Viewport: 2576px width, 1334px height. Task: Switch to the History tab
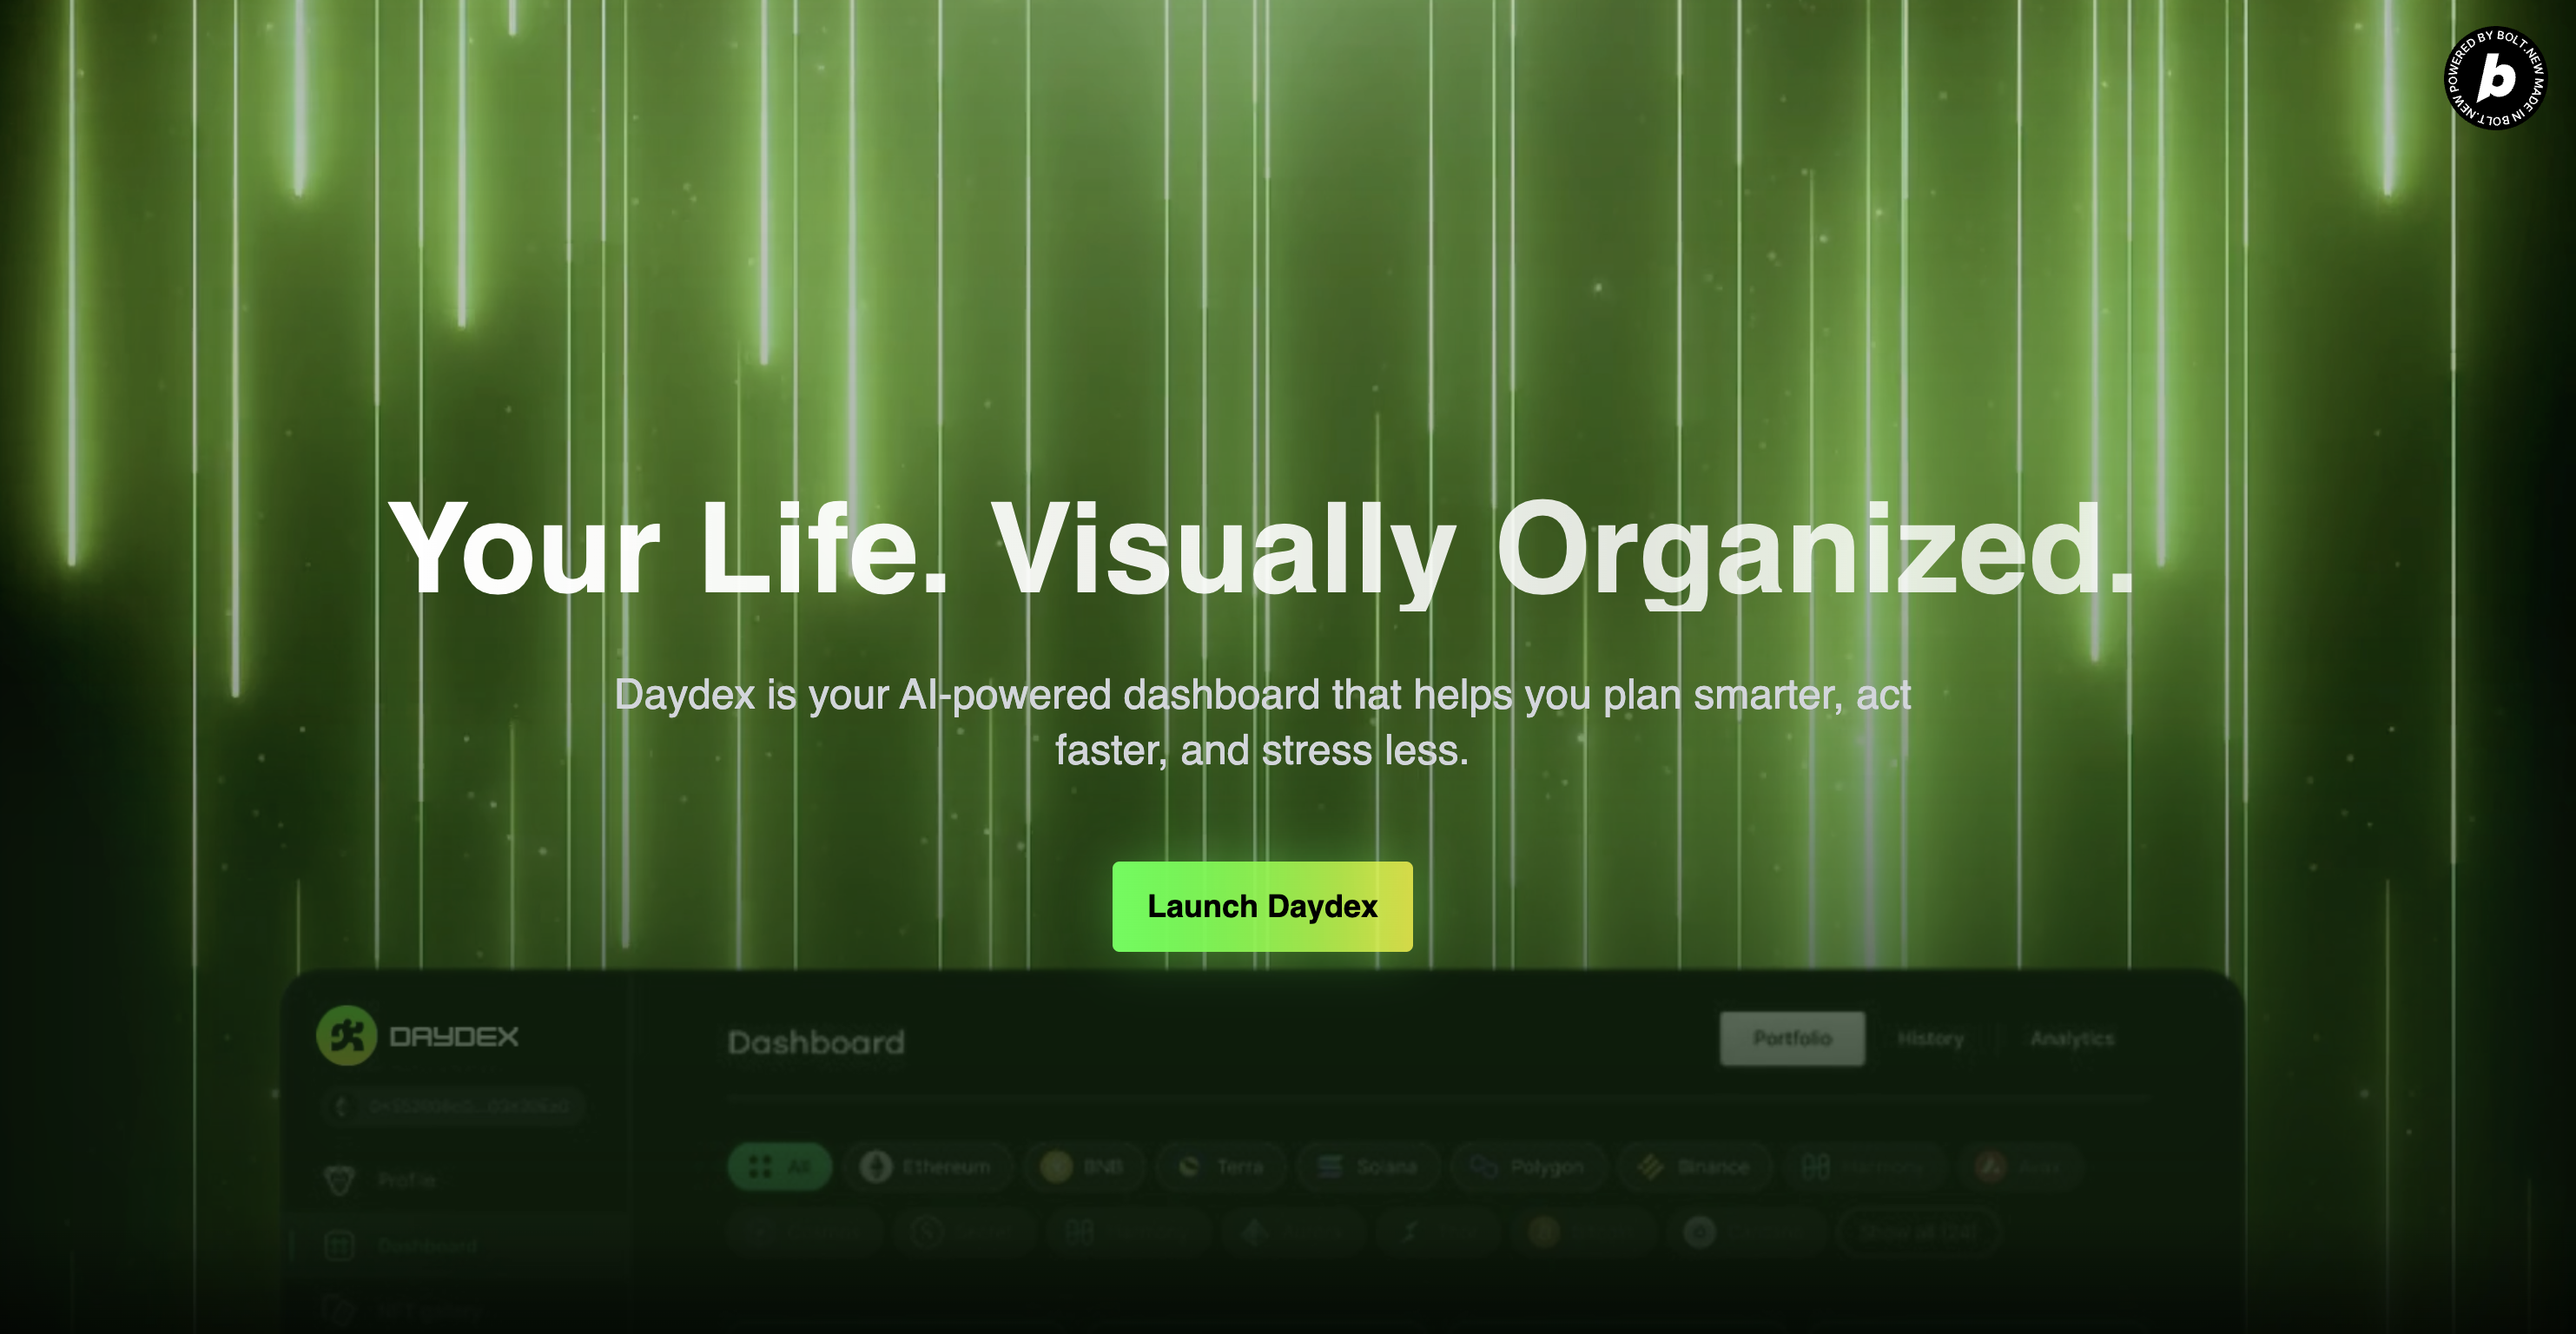pyautogui.click(x=1930, y=1039)
